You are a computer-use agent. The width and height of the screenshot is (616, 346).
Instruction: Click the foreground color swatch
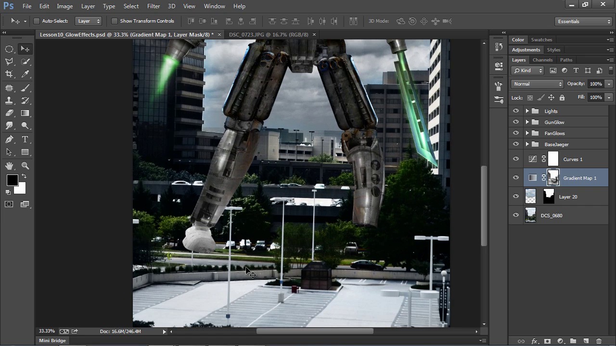(x=12, y=180)
